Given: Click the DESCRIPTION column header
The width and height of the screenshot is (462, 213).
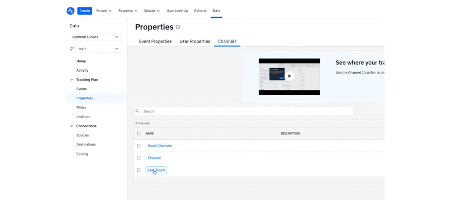Looking at the screenshot, I should 290,134.
